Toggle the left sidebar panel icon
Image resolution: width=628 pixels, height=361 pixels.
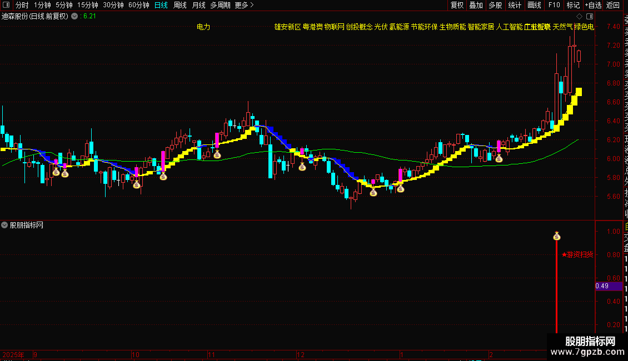click(x=6, y=5)
